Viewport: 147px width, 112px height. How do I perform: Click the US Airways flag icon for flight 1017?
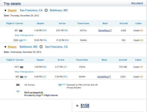pyautogui.click(x=22, y=67)
